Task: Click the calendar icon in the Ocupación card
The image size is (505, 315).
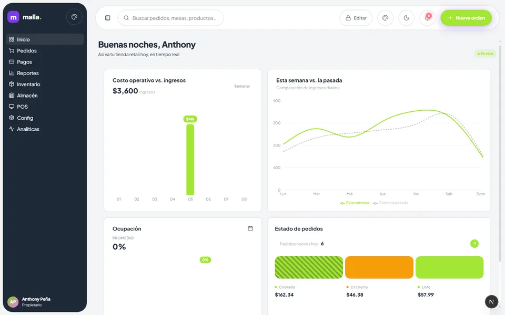Action: coord(250,228)
